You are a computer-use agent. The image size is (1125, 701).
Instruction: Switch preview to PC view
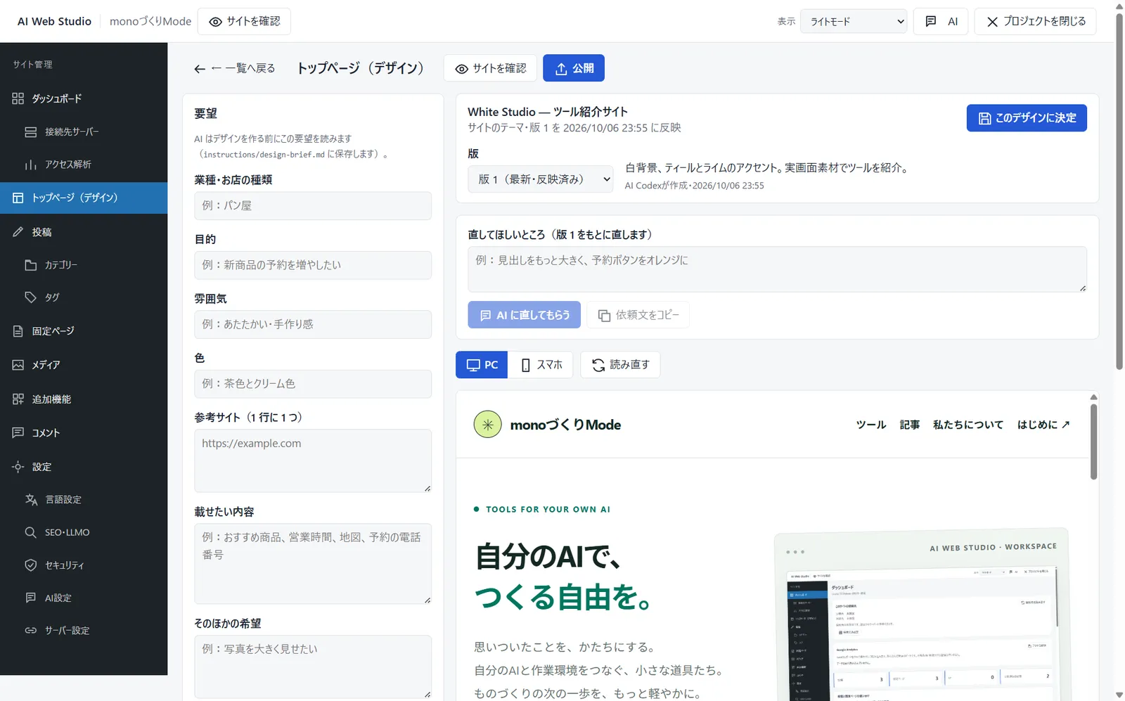tap(482, 365)
